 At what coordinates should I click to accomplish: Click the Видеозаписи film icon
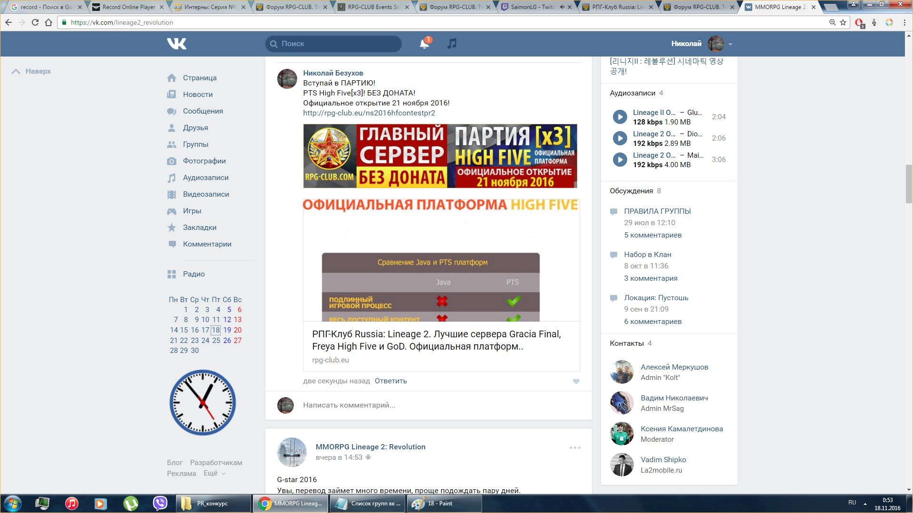(172, 194)
